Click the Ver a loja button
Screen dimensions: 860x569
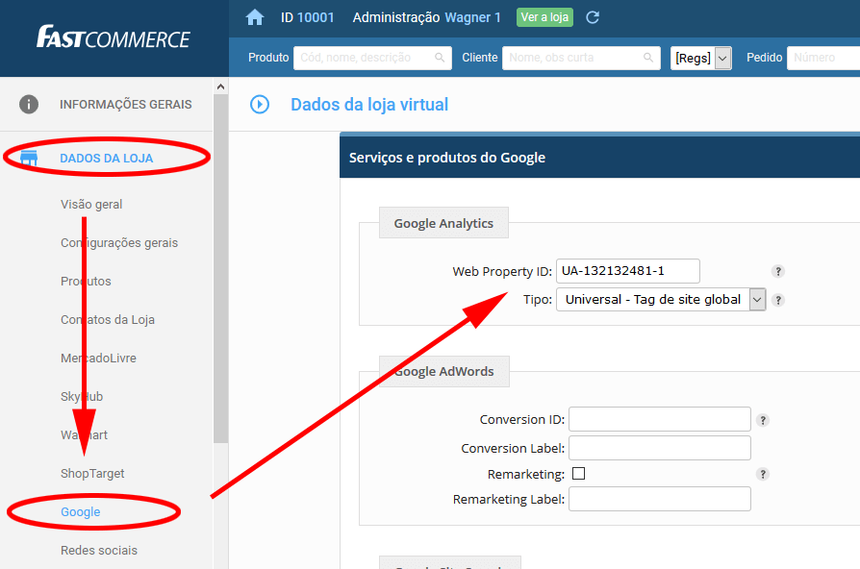[x=544, y=17]
